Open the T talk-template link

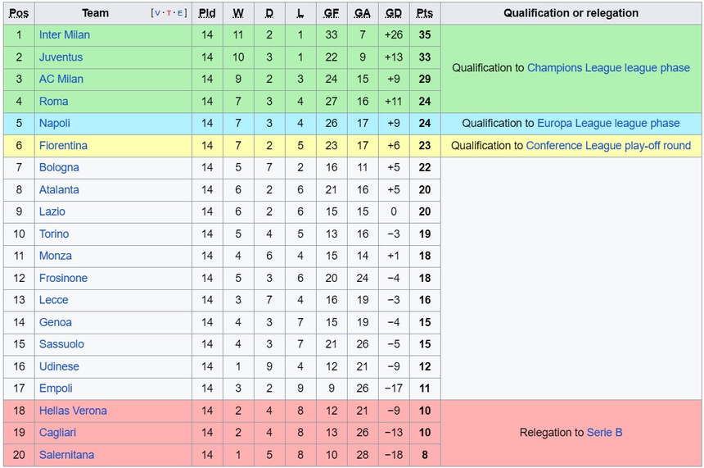[x=169, y=13]
